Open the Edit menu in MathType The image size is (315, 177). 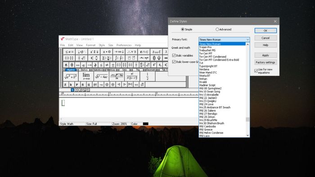click(x=71, y=45)
